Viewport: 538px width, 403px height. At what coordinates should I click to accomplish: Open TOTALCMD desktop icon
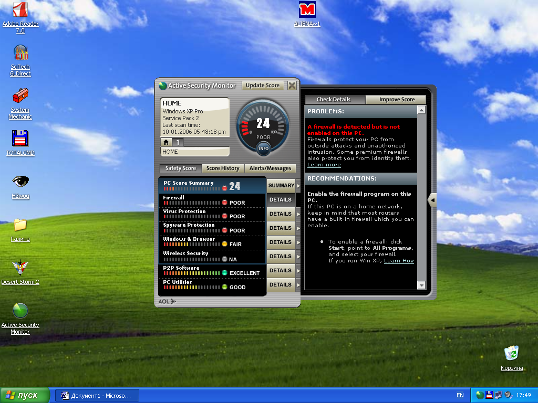point(20,143)
